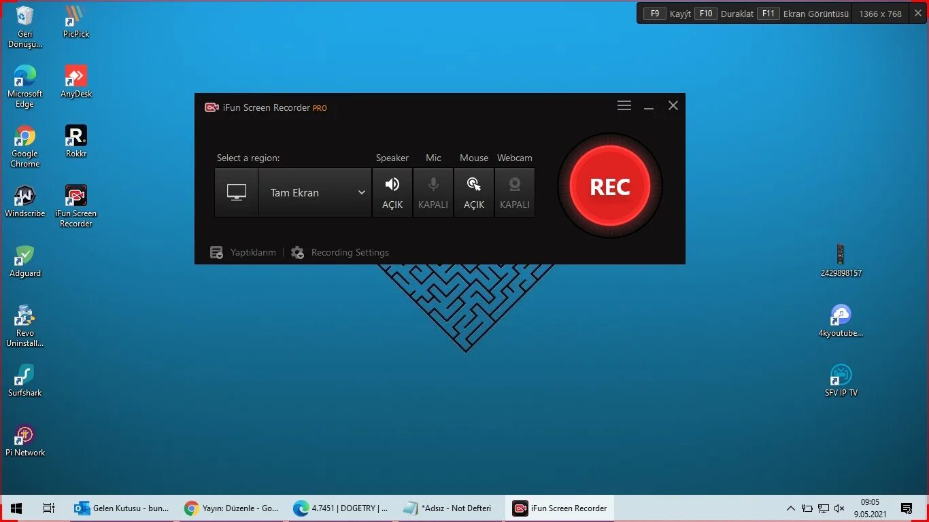This screenshot has width=929, height=522.
Task: Select the Microsoft Edge desktop shortcut
Action: coord(25,87)
